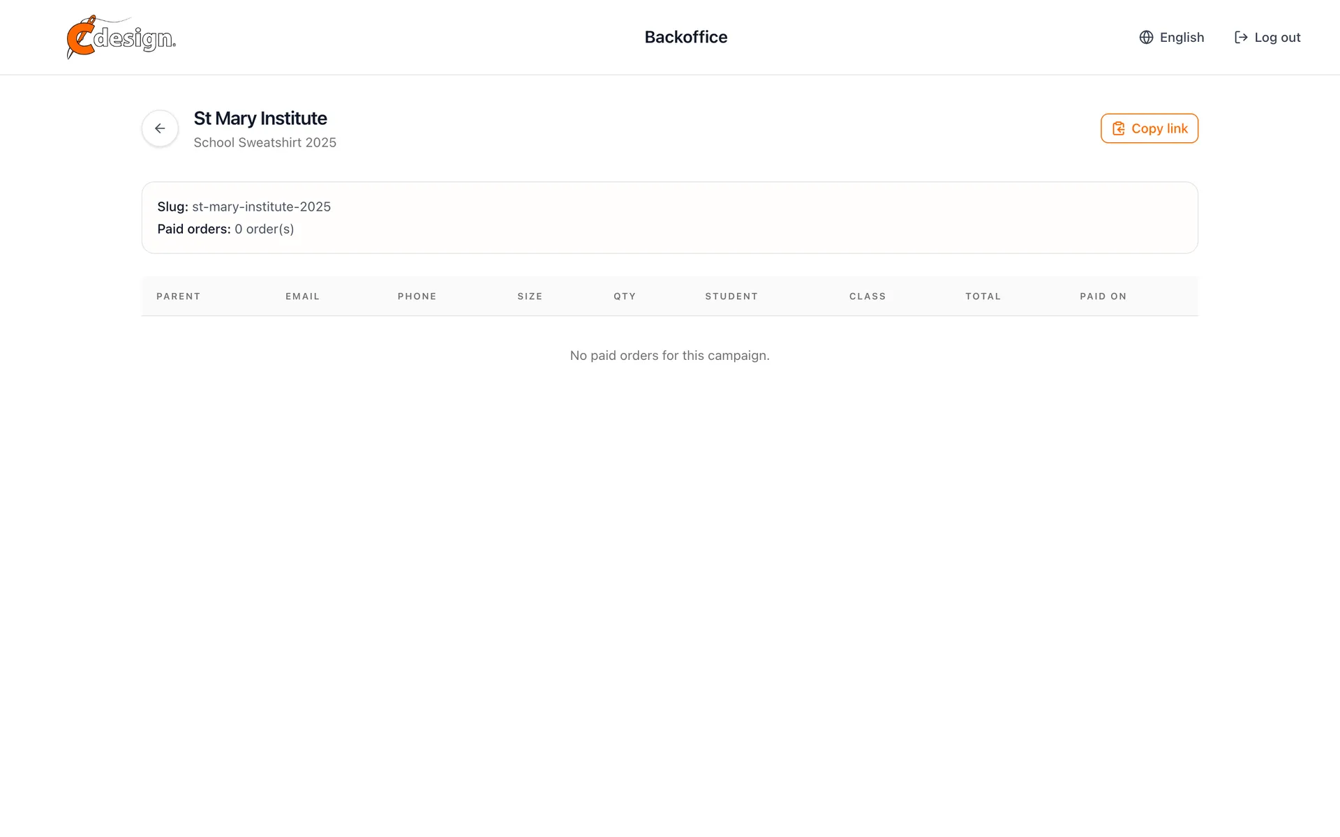Click the CLASS column header
1340x837 pixels.
click(868, 296)
